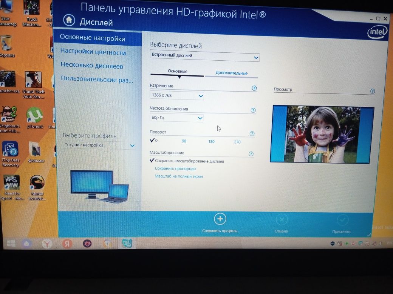Select Масштаб на полный экран option
The height and width of the screenshot is (294, 393).
coord(179,176)
